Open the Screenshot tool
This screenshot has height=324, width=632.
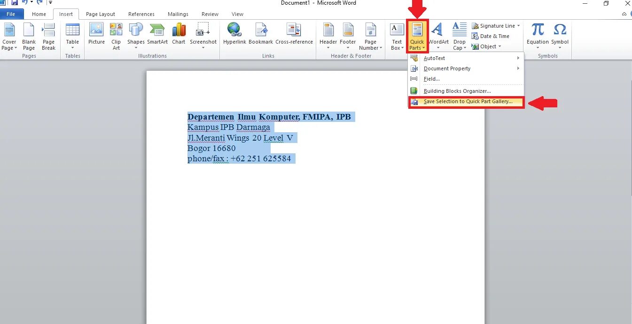[x=203, y=37]
